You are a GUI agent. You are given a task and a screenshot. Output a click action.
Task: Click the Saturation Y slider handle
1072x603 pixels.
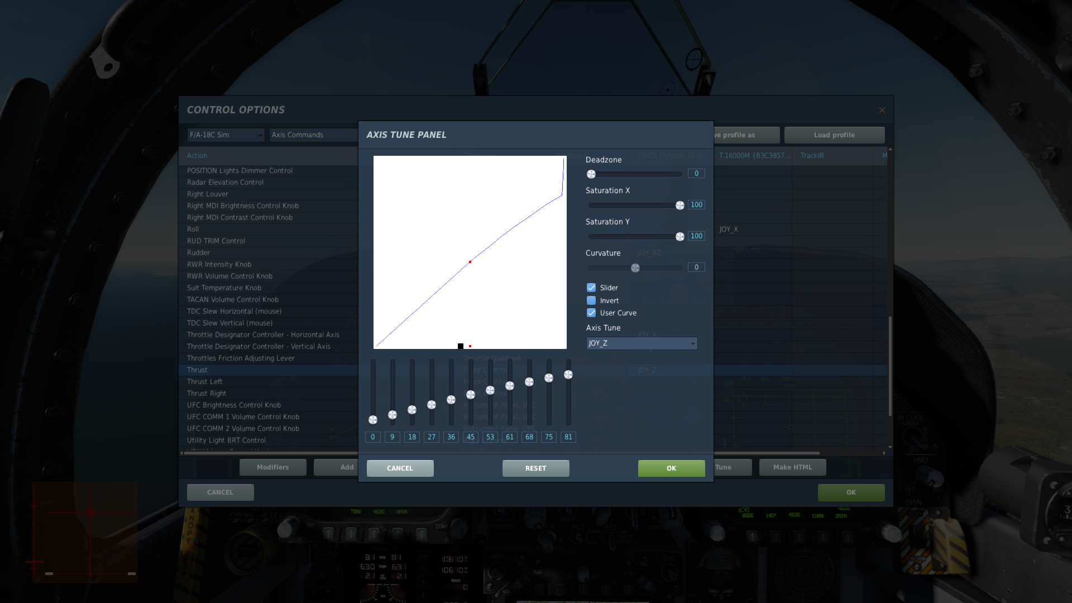click(x=680, y=237)
